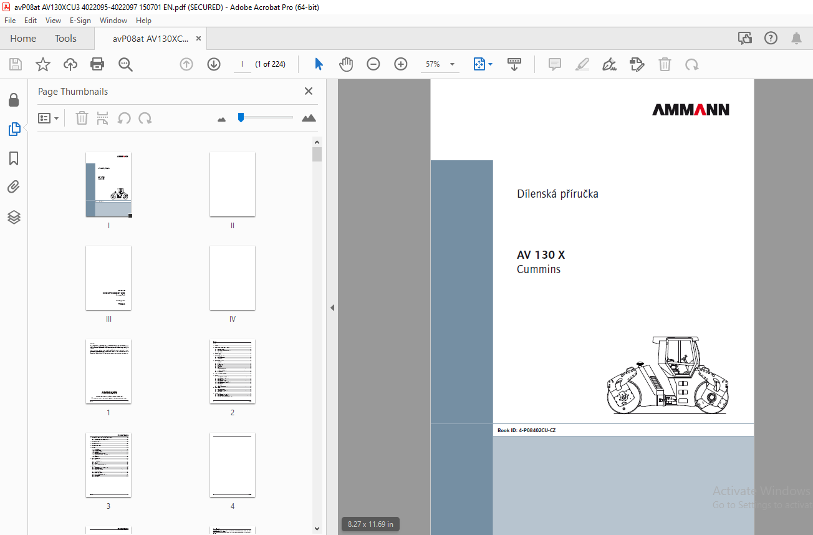Open thumbnails options dropdown menu
The image size is (813, 535).
[48, 118]
